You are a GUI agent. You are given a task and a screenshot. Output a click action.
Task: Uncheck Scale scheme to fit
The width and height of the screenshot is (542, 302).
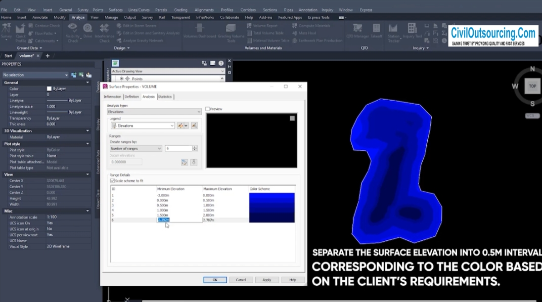[x=112, y=181]
